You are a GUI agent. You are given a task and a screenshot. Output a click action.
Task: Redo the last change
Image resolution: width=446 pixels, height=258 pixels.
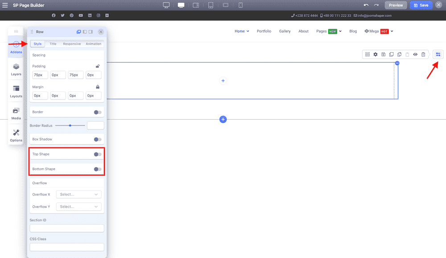(376, 5)
